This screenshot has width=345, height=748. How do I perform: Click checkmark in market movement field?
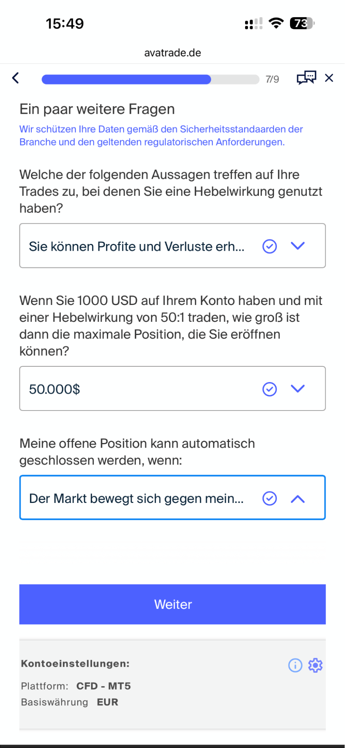(x=269, y=498)
